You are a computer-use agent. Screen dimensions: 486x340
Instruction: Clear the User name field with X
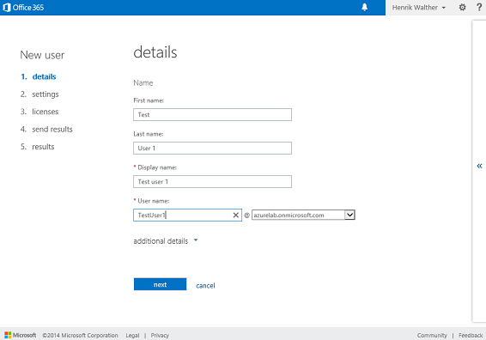(x=235, y=216)
